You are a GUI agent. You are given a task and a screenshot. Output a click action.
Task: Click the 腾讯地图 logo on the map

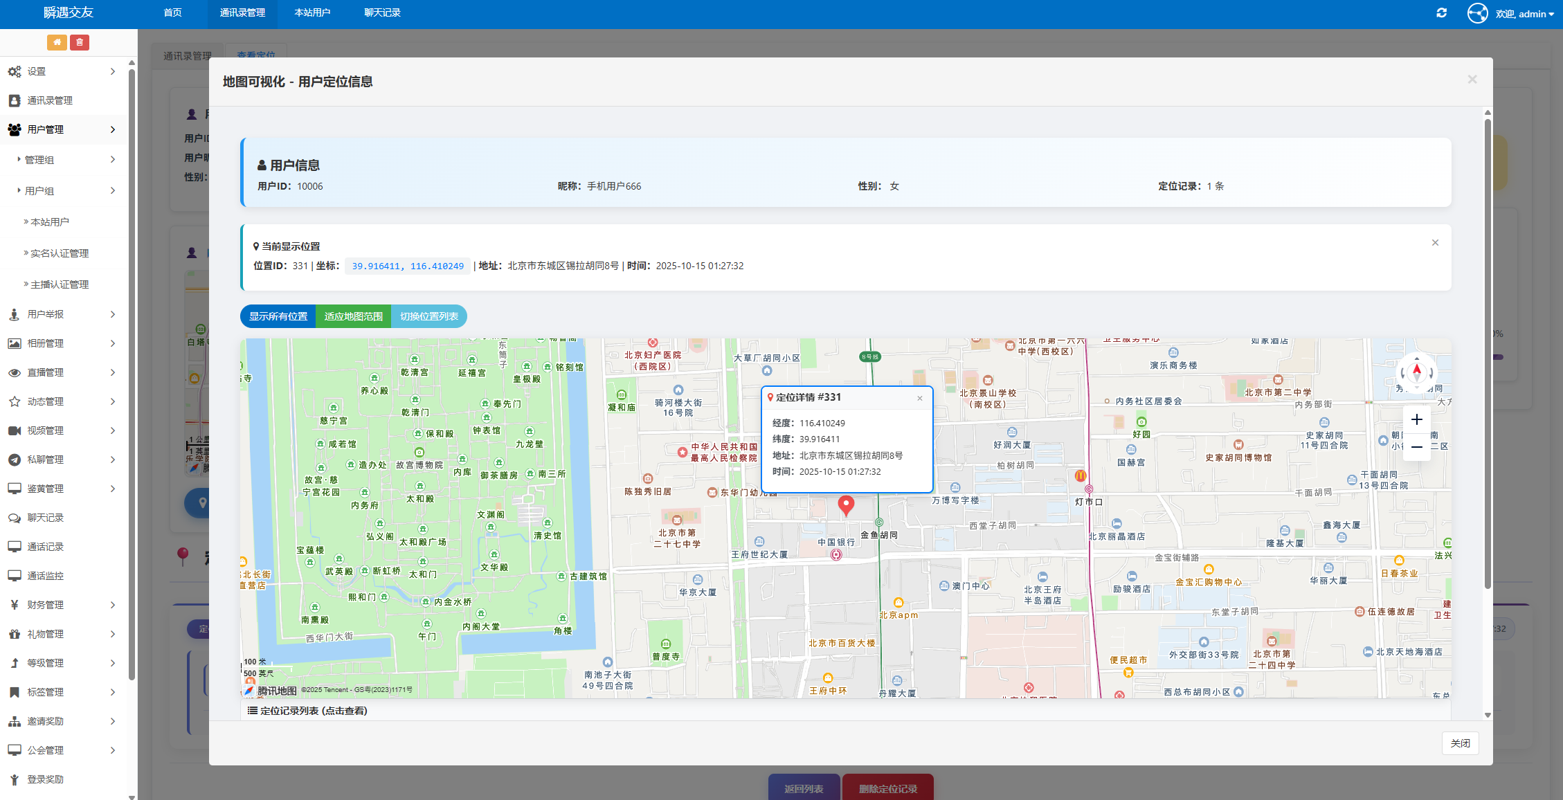click(x=272, y=691)
